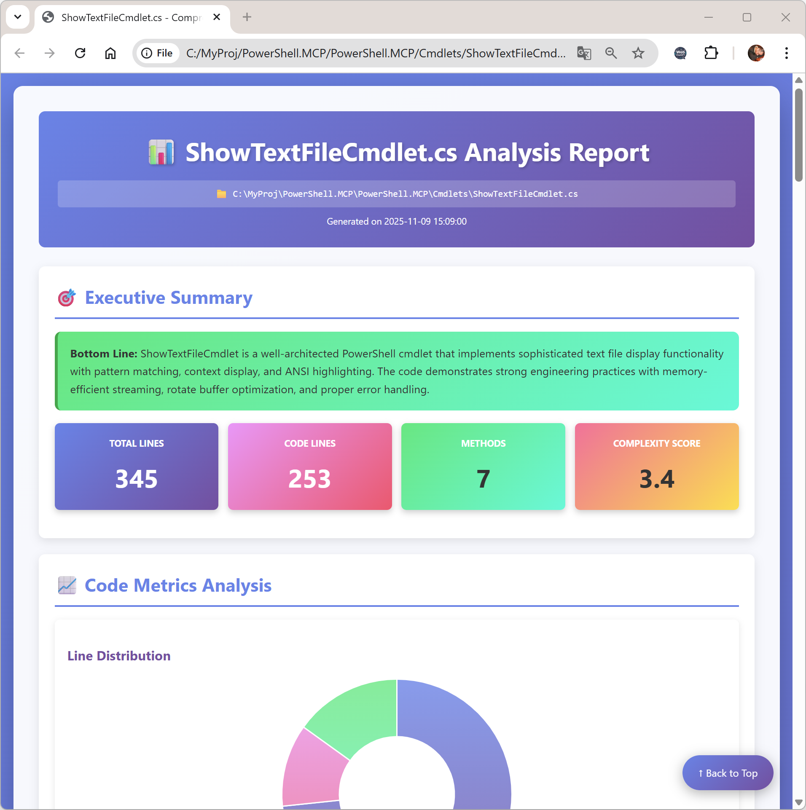Open Google Translate for this page
Screen dimensions: 806x810
[x=584, y=53]
